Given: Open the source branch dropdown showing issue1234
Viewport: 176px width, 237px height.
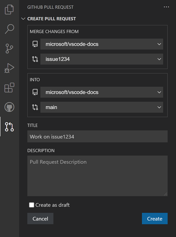Looking at the screenshot, I should pyautogui.click(x=102, y=59).
